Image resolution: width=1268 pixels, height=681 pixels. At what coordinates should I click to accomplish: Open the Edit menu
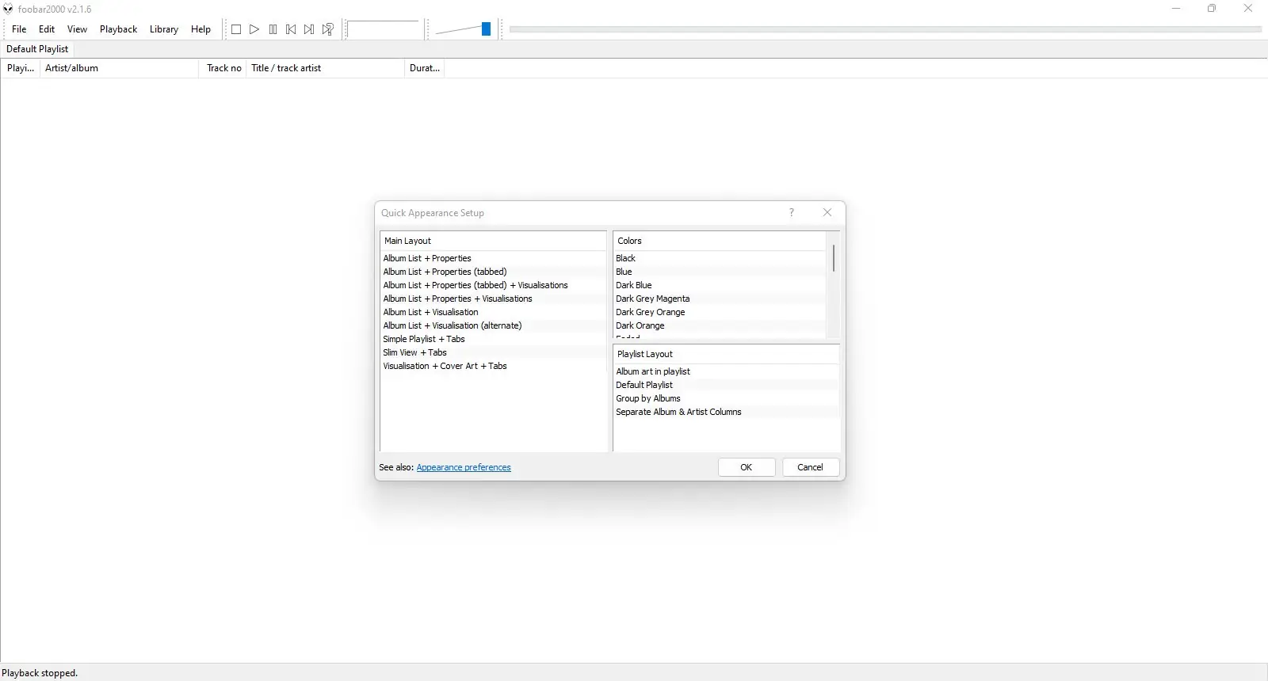pyautogui.click(x=47, y=29)
